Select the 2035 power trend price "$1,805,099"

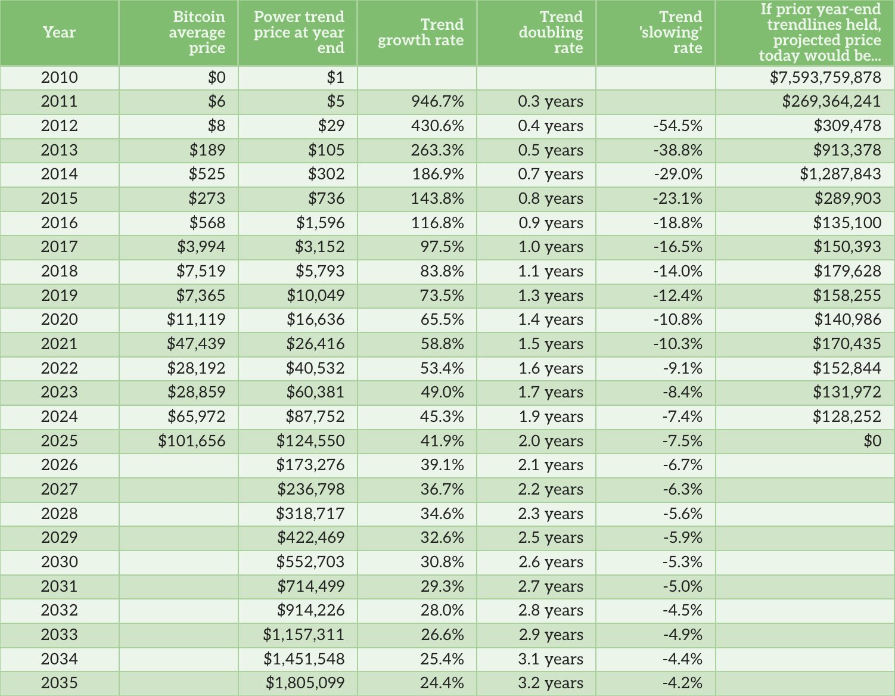click(305, 683)
